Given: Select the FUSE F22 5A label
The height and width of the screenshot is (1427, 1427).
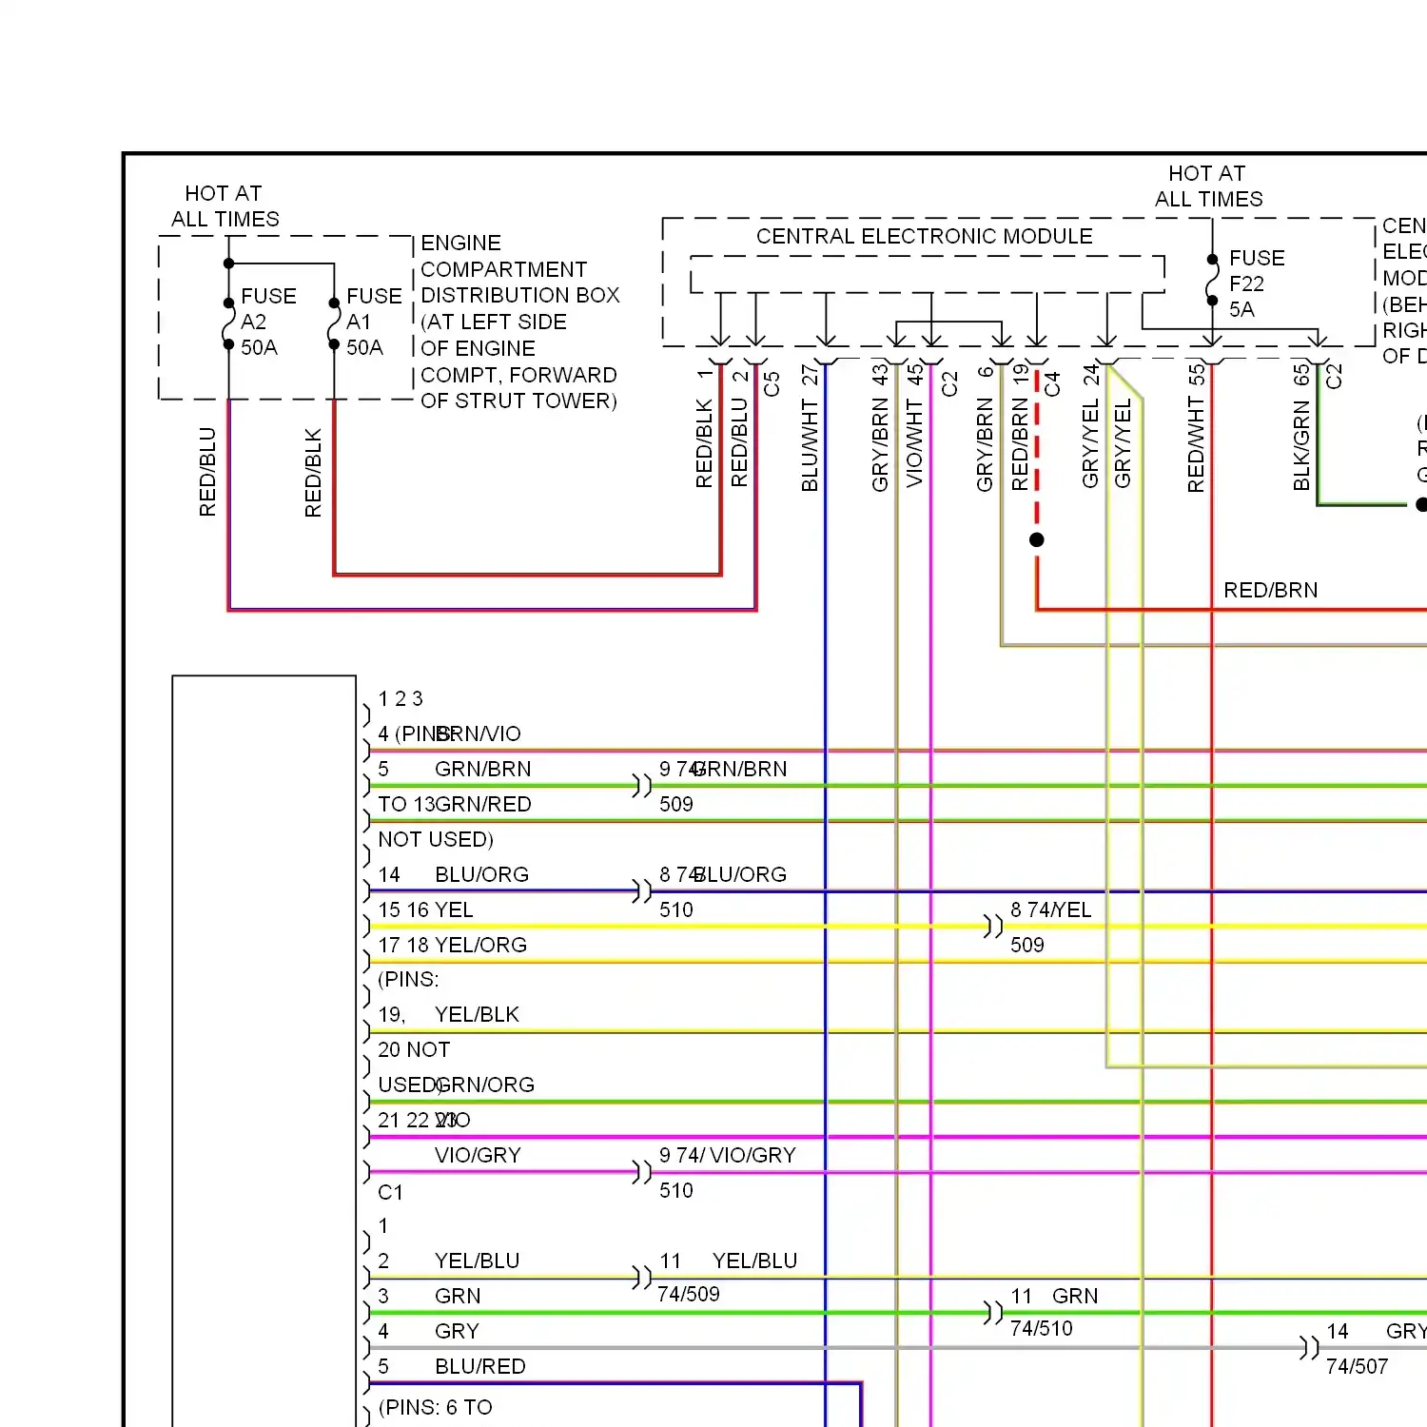Looking at the screenshot, I should click(1257, 283).
